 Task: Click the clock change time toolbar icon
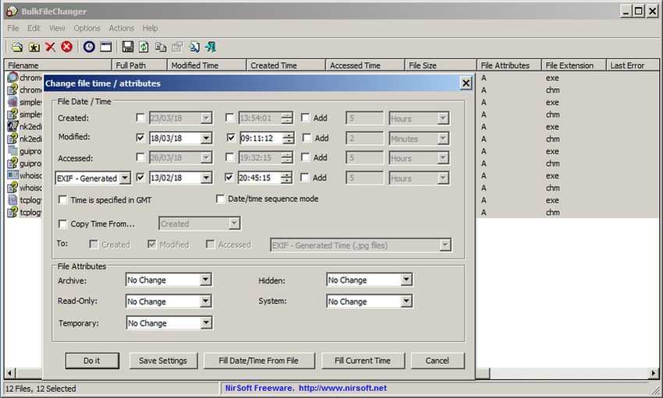click(x=89, y=47)
